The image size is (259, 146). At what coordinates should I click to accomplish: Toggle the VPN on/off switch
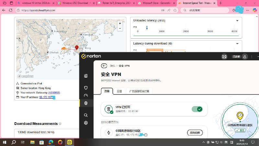(x=197, y=109)
